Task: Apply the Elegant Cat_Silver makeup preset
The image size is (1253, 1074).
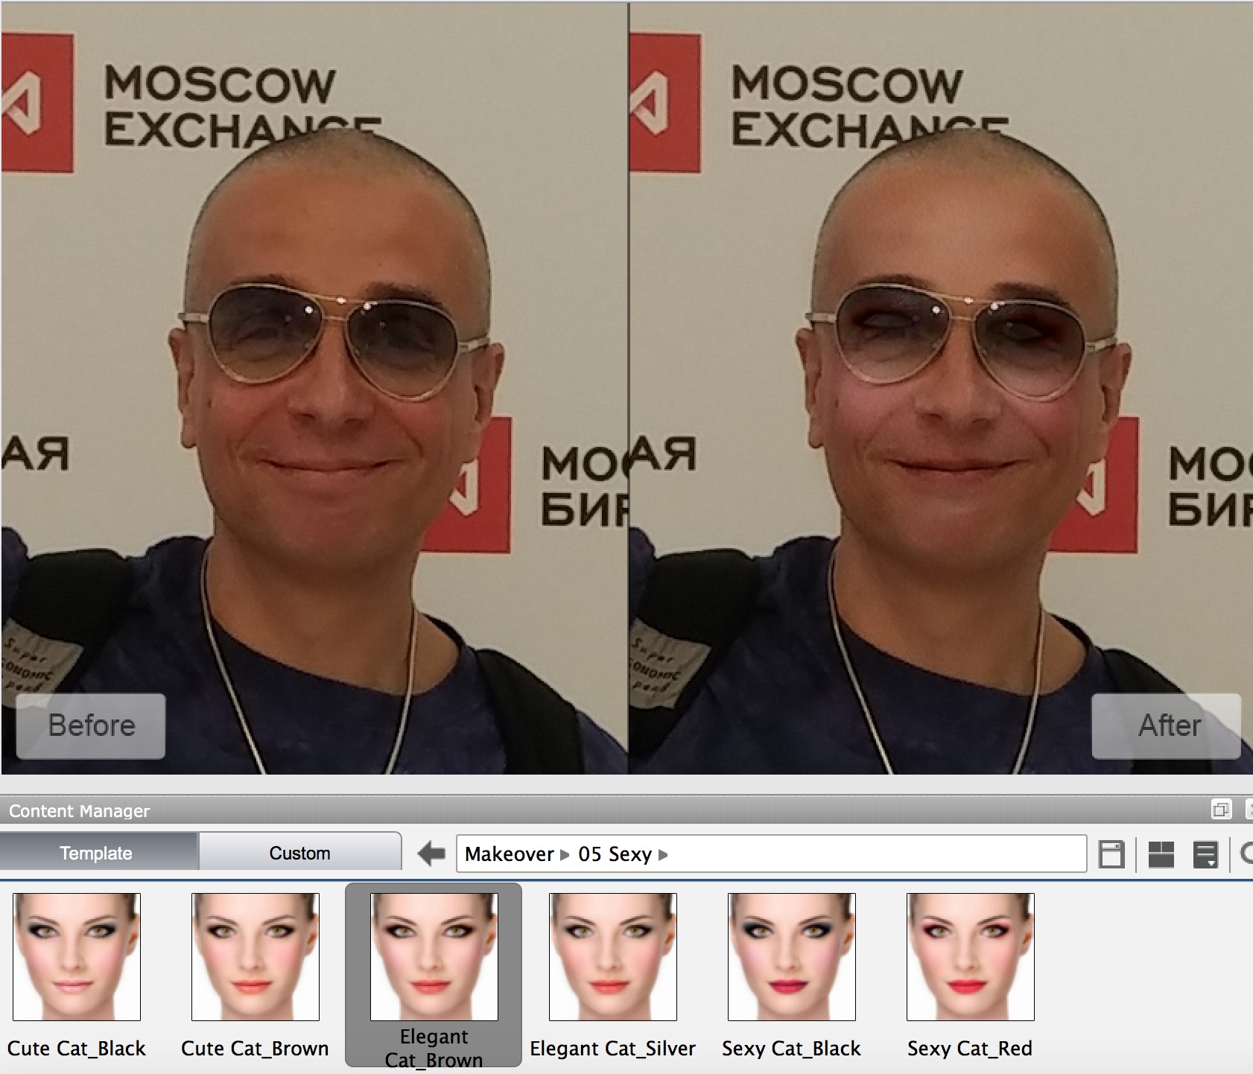Action: tap(613, 957)
